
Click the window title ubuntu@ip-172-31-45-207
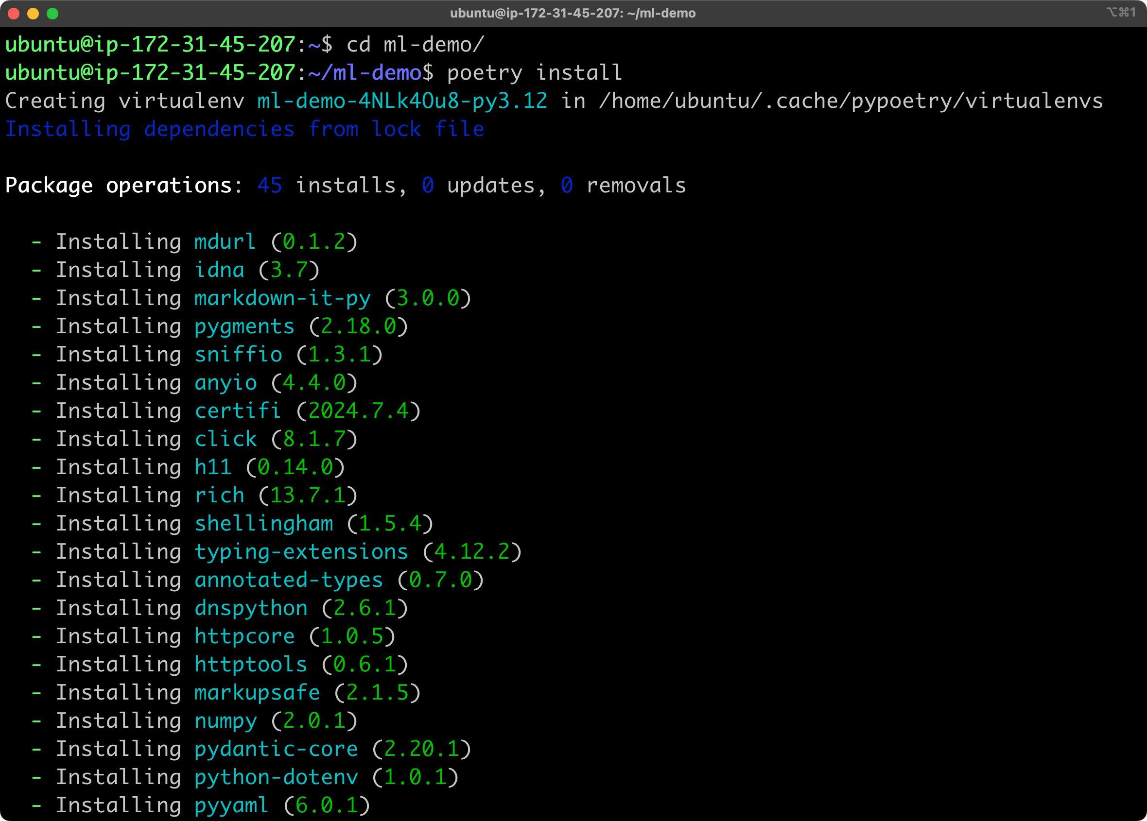(573, 13)
